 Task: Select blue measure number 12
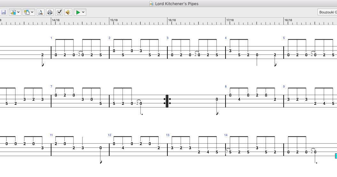110,135
